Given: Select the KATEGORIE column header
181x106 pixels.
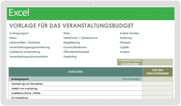Looking at the screenshot, I should [76, 72].
